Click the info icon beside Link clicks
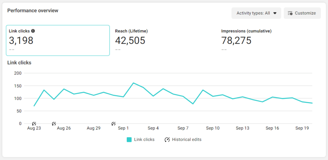 [x=33, y=31]
